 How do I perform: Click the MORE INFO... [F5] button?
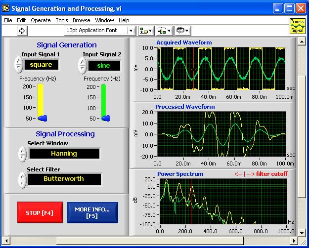[x=92, y=213]
